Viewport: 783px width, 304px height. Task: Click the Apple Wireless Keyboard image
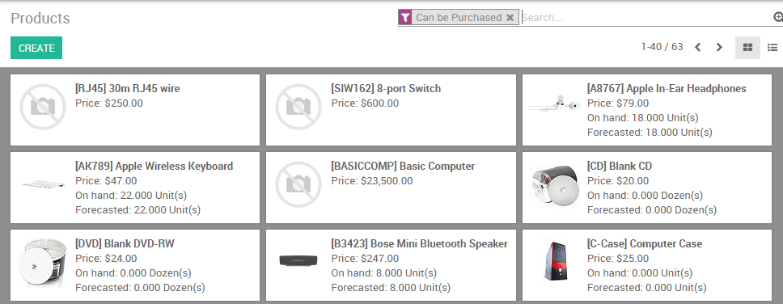pyautogui.click(x=43, y=184)
